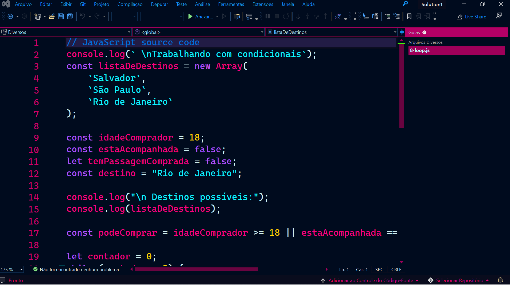Expand the <global> scope dropdown
Screen dimensions: 510x285
(x=262, y=32)
